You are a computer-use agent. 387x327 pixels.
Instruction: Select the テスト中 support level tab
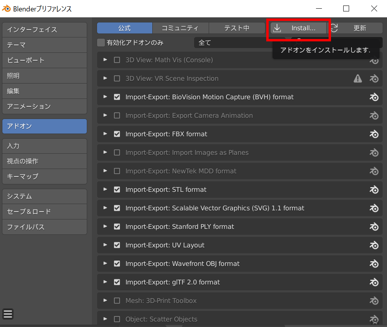point(237,28)
